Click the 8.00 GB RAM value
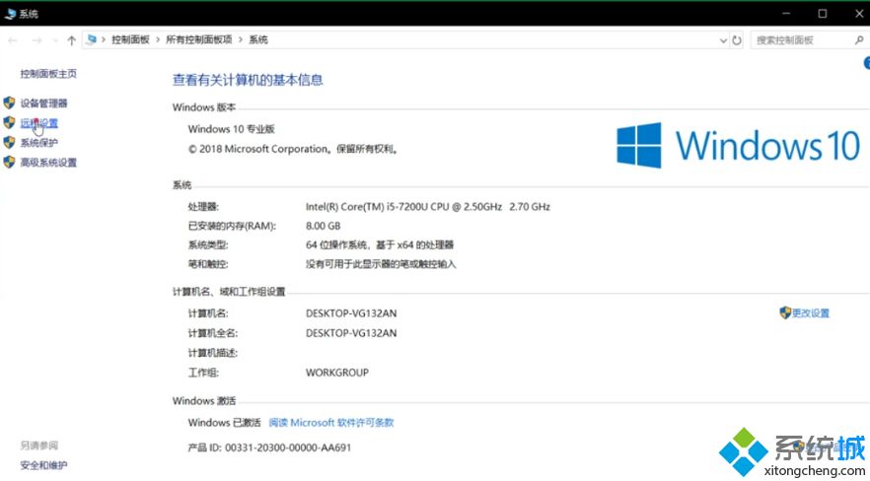The width and height of the screenshot is (870, 481). (323, 226)
